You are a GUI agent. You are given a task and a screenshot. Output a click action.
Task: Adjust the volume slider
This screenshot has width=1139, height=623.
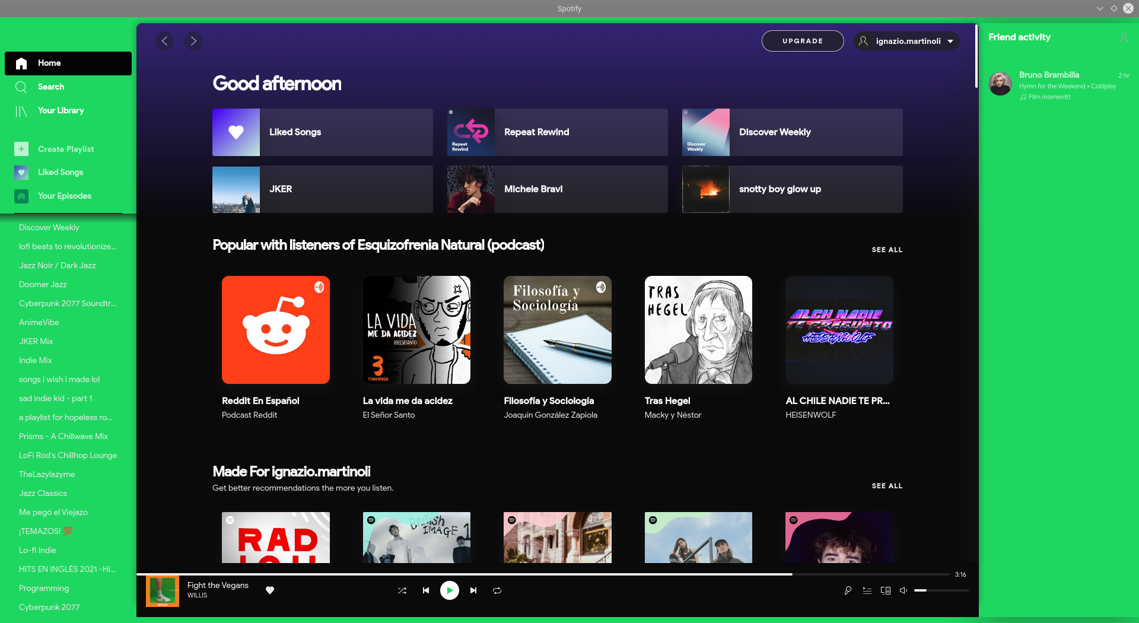click(941, 590)
